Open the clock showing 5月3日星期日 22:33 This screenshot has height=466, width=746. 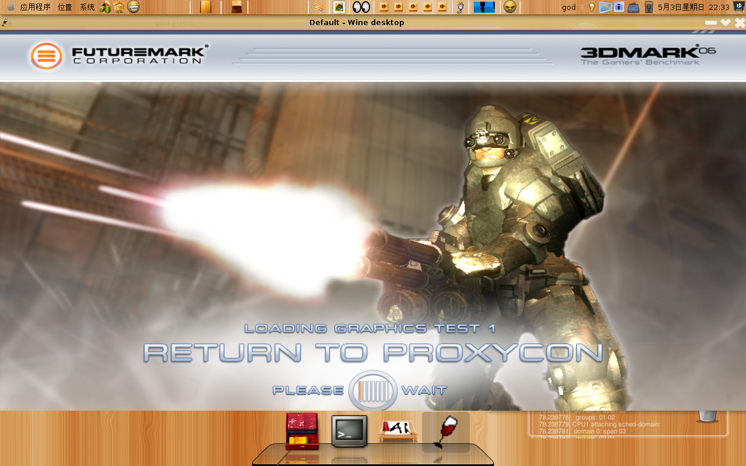tap(694, 8)
